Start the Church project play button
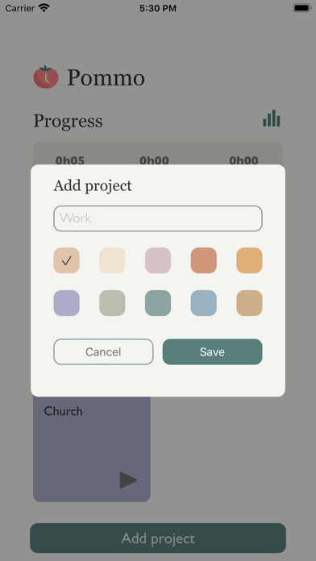Viewport: 316px width, 561px height. coord(128,480)
